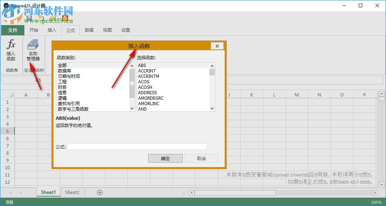The height and width of the screenshot is (206, 386).
Task: Click the new document icon in quick toolbar
Action: [x=41, y=18]
